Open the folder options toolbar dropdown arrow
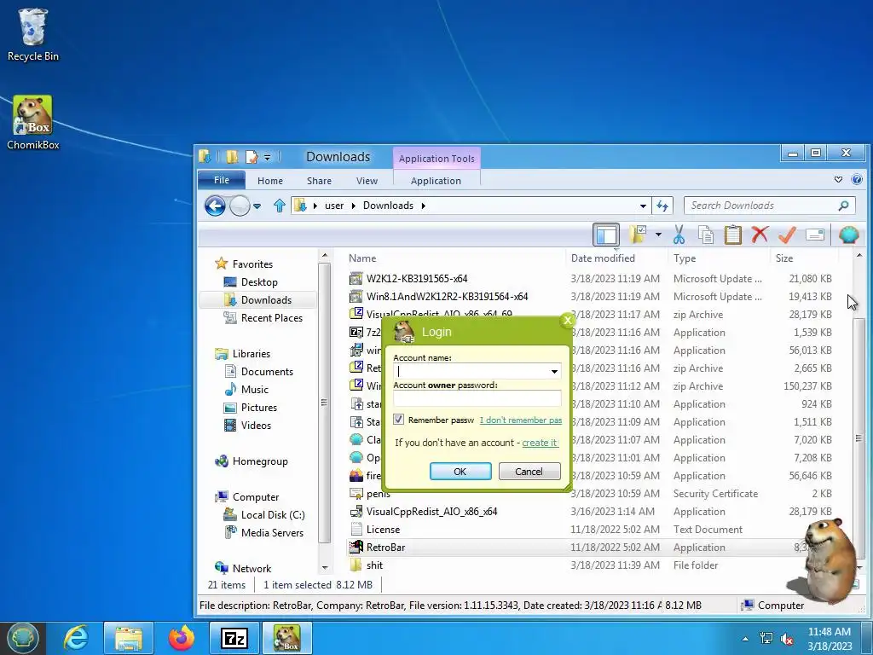The height and width of the screenshot is (655, 873). coord(658,235)
